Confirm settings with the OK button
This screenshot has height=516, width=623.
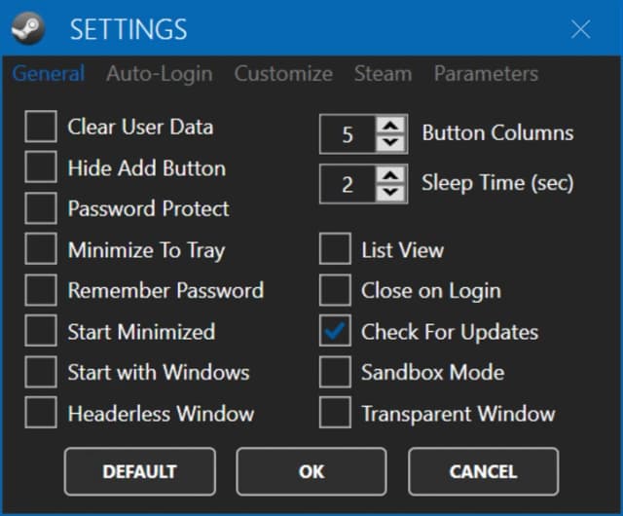311,471
